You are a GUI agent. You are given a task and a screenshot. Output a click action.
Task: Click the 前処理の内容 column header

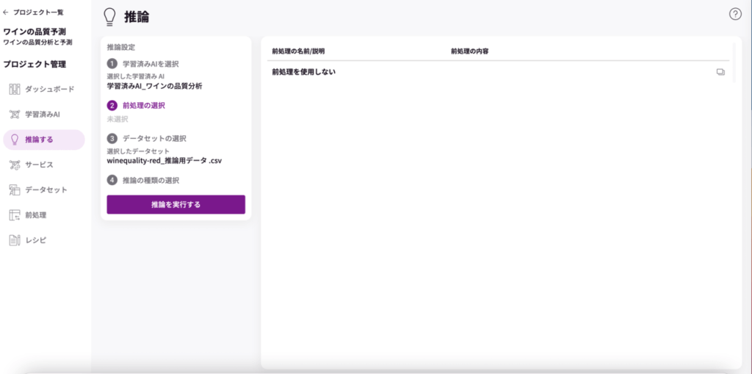(x=469, y=51)
